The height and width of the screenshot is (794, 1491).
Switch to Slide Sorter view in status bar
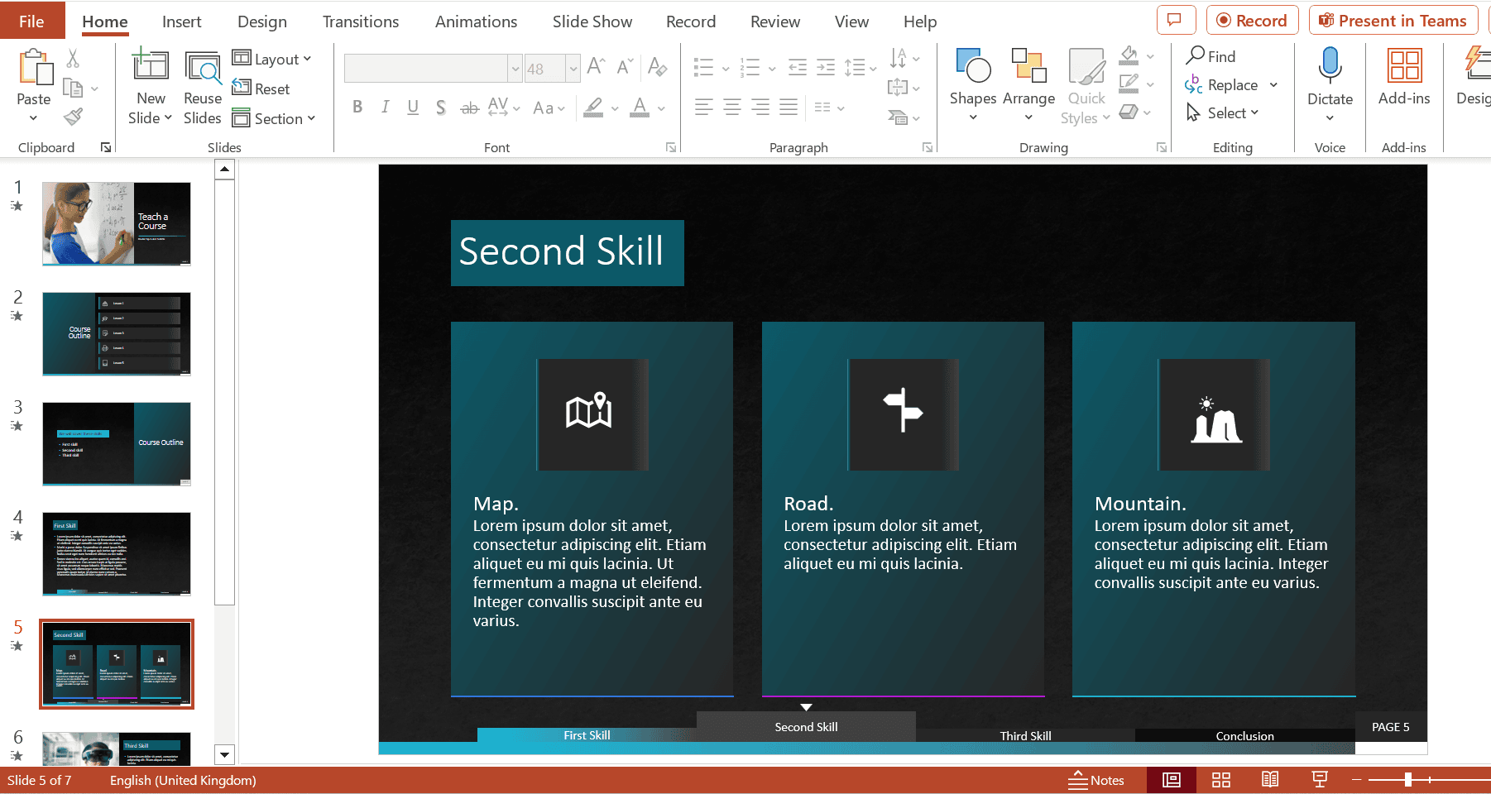click(1221, 779)
